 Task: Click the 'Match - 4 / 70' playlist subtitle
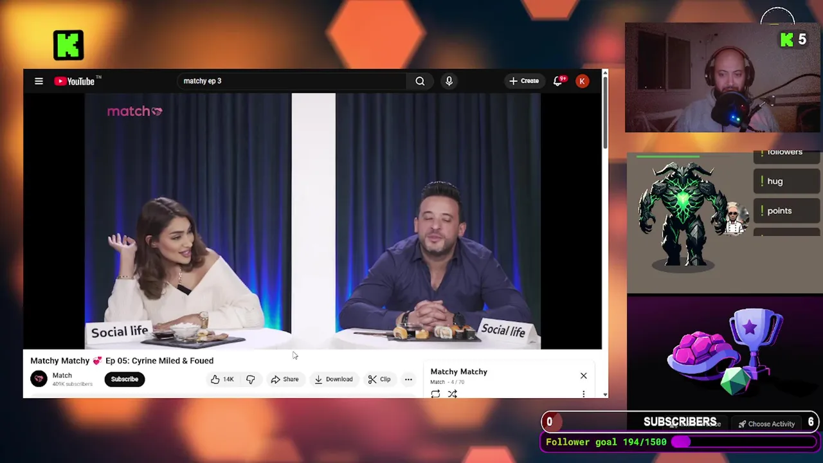[x=447, y=382]
